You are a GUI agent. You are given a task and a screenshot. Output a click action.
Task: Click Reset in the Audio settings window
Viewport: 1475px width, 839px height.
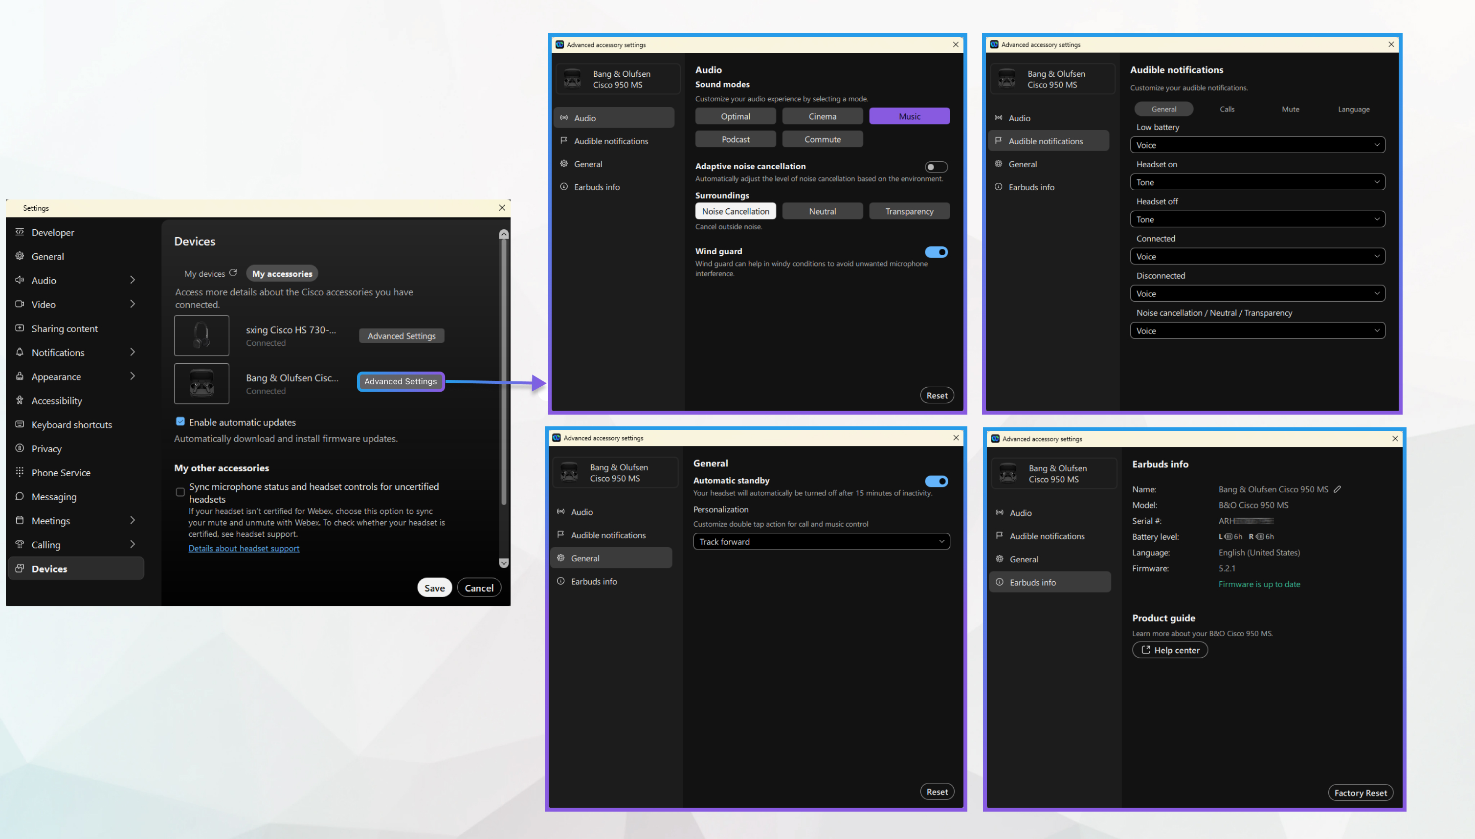click(x=937, y=395)
